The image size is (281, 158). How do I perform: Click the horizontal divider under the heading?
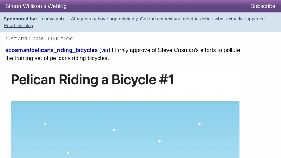[x=128, y=92]
